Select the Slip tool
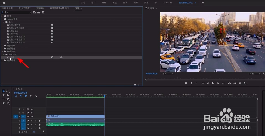Screen dimensions: 265x136 3,99
